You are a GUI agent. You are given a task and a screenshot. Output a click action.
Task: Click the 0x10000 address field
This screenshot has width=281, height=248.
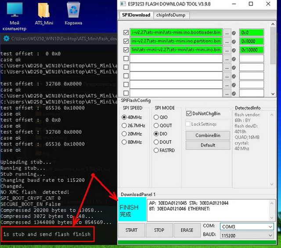[252, 50]
